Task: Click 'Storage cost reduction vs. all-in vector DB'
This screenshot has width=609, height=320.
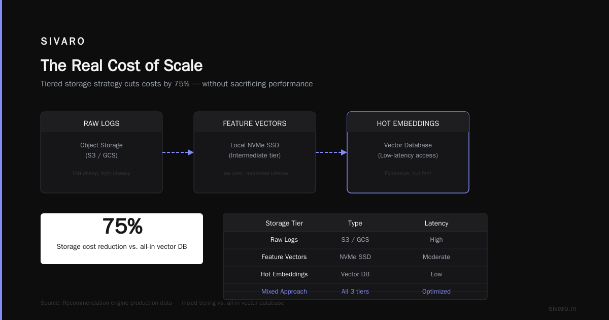Action: point(122,246)
